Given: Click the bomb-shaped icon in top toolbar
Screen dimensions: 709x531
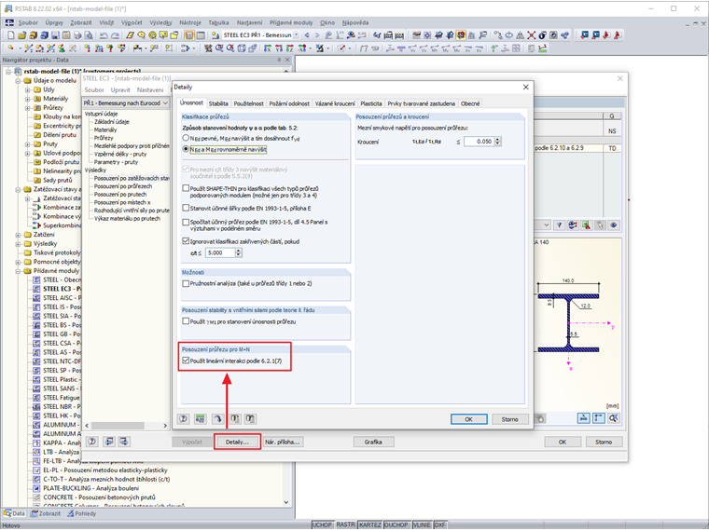Looking at the screenshot, I should [542, 35].
